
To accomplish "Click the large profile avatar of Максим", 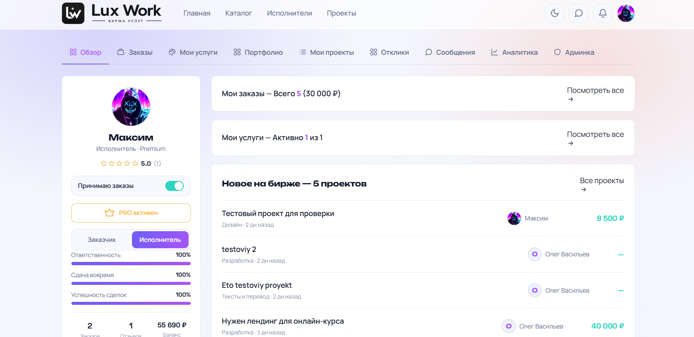I will [x=131, y=107].
